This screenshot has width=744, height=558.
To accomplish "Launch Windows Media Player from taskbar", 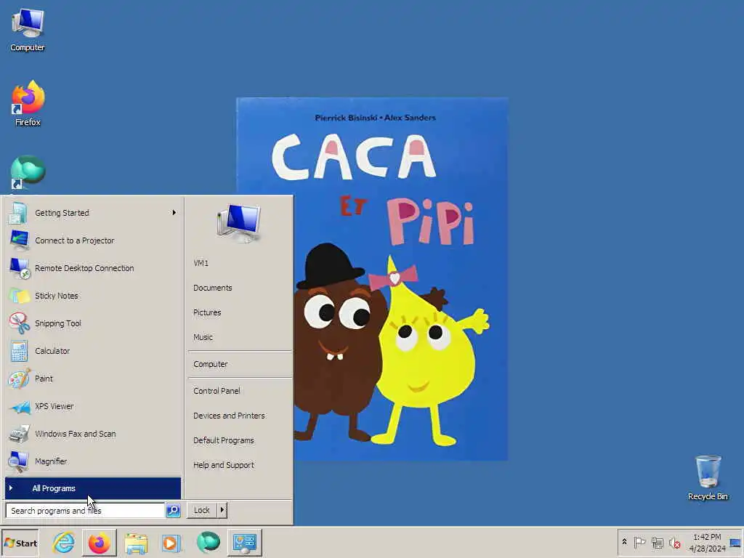I will click(171, 543).
